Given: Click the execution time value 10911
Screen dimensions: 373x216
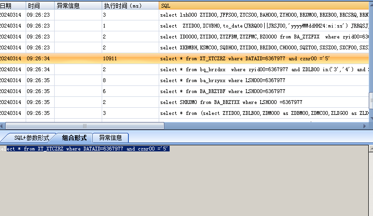Looking at the screenshot, I should (110, 58).
